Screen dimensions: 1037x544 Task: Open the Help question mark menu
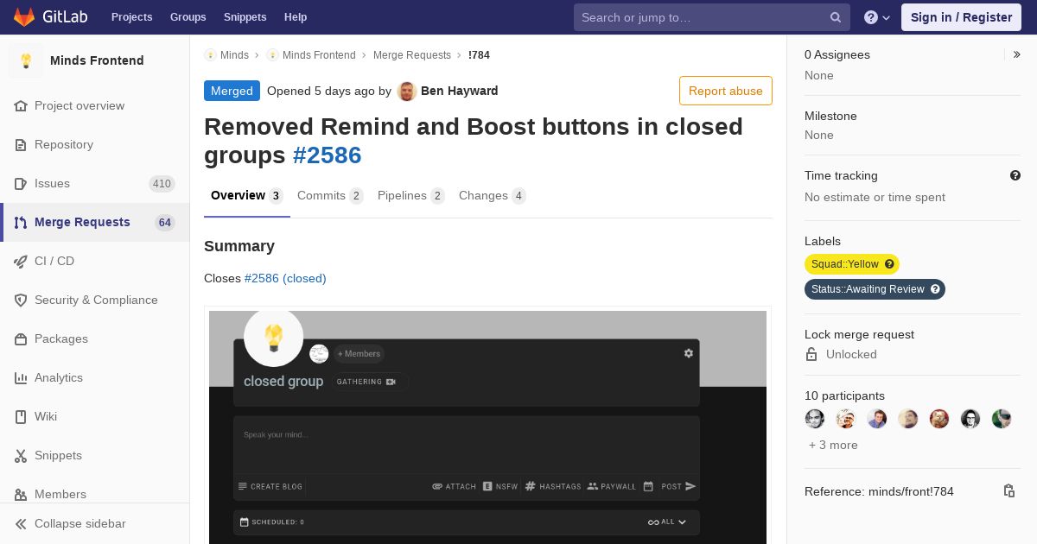point(877,17)
